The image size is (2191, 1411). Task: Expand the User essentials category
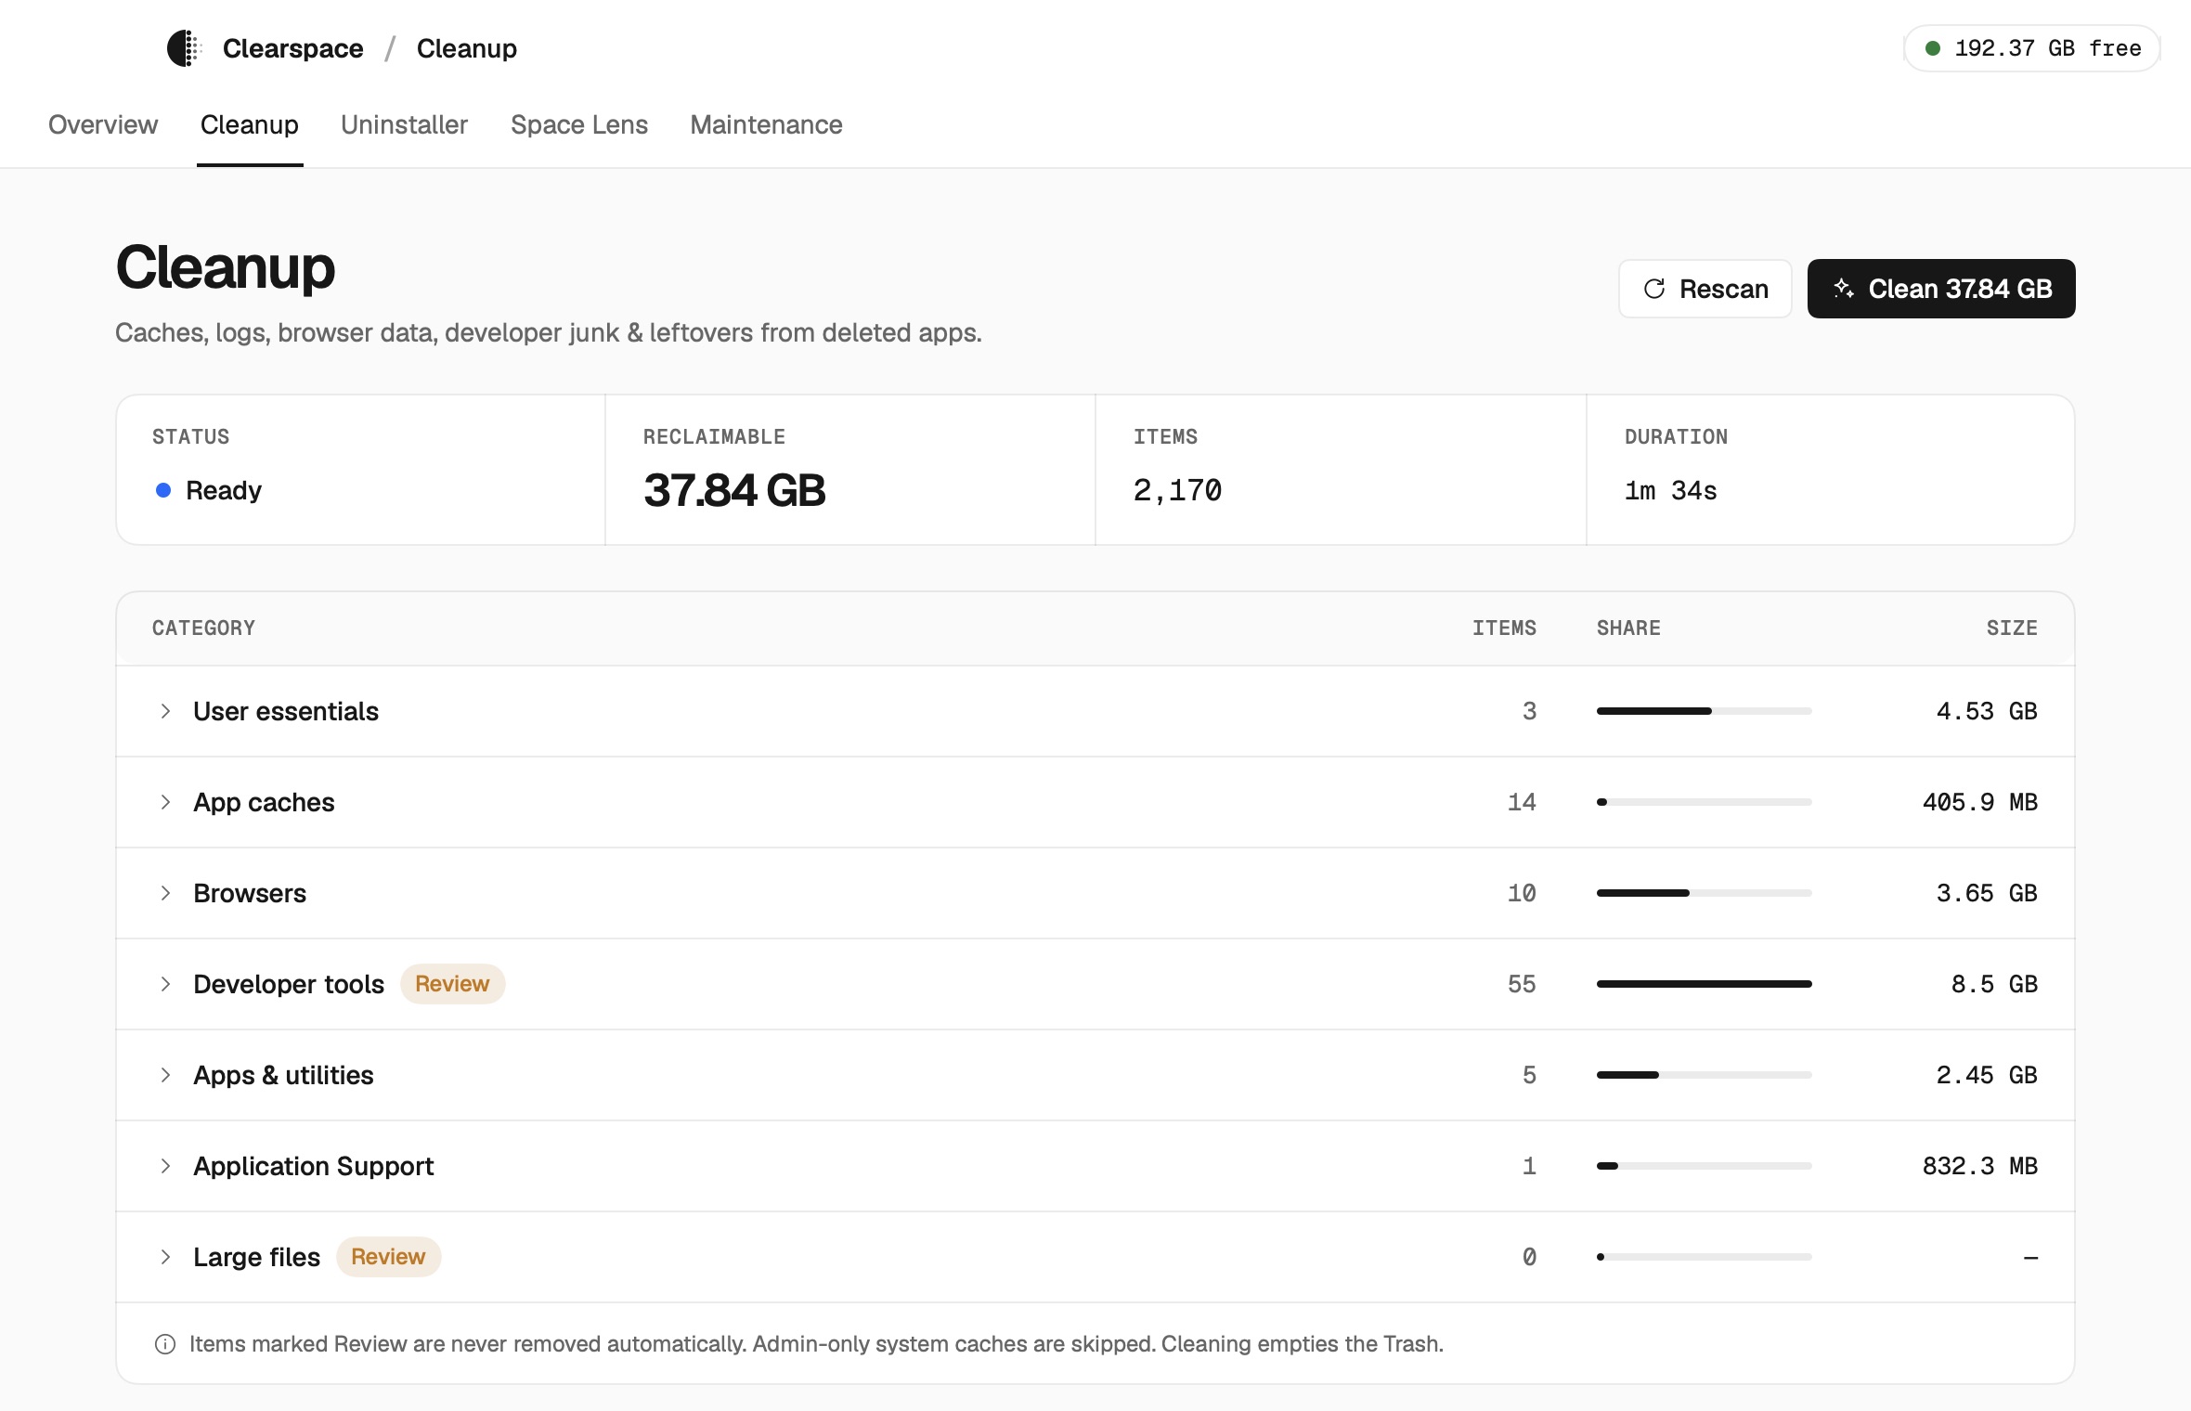[165, 711]
